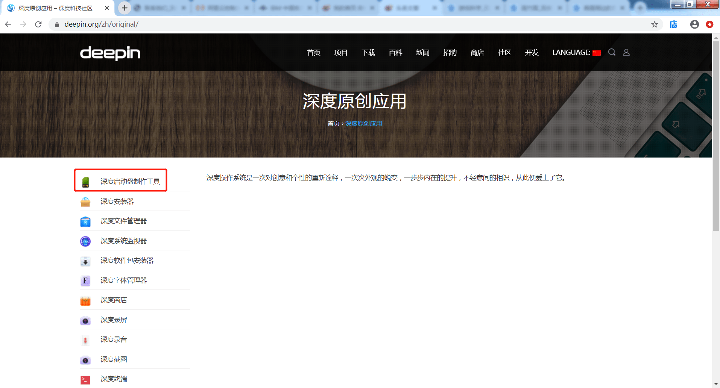Open the 开发 nav menu
Image resolution: width=720 pixels, height=388 pixels.
[532, 53]
